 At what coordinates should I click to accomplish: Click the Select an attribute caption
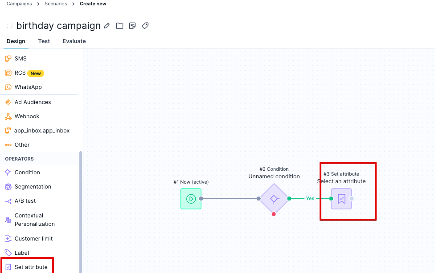[341, 181]
